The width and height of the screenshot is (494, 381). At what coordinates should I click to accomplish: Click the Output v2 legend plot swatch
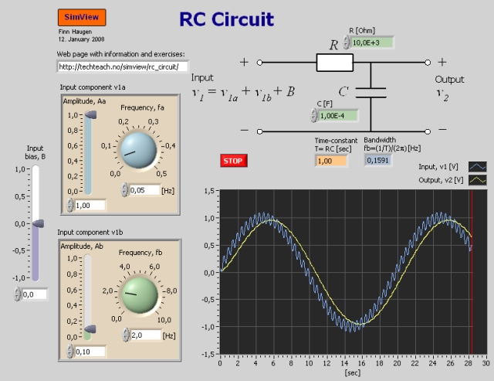coord(478,180)
